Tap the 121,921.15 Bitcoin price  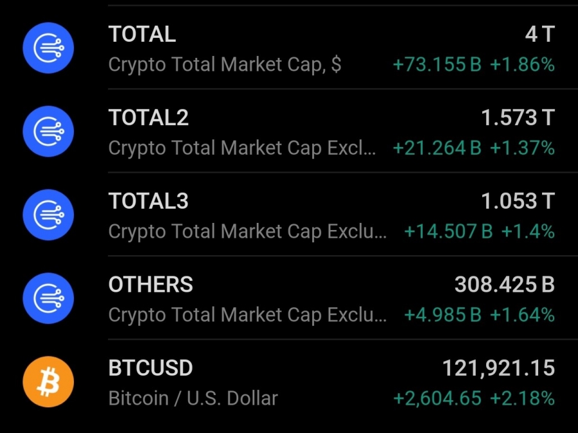tap(498, 368)
